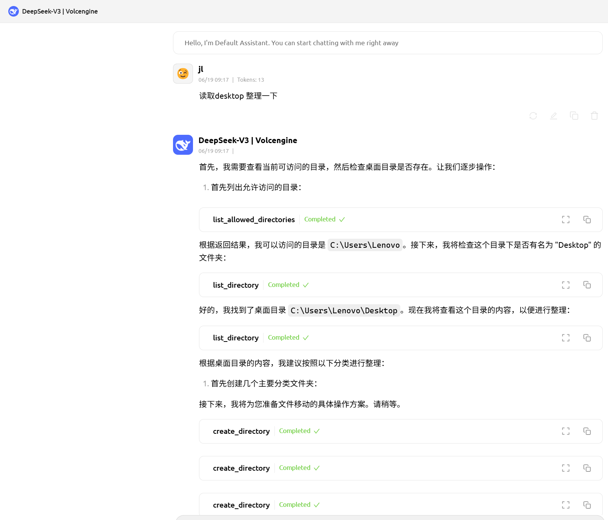Open the first create_directory tool call block

pyautogui.click(x=401, y=431)
